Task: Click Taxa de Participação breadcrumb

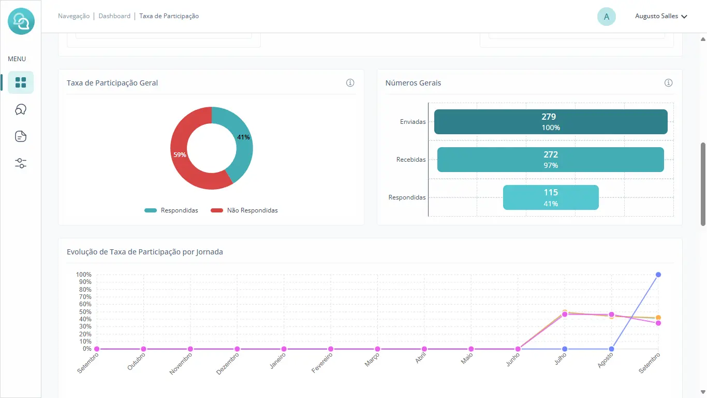Action: point(169,16)
